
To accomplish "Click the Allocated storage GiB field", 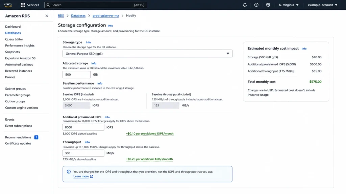I will point(76,74).
